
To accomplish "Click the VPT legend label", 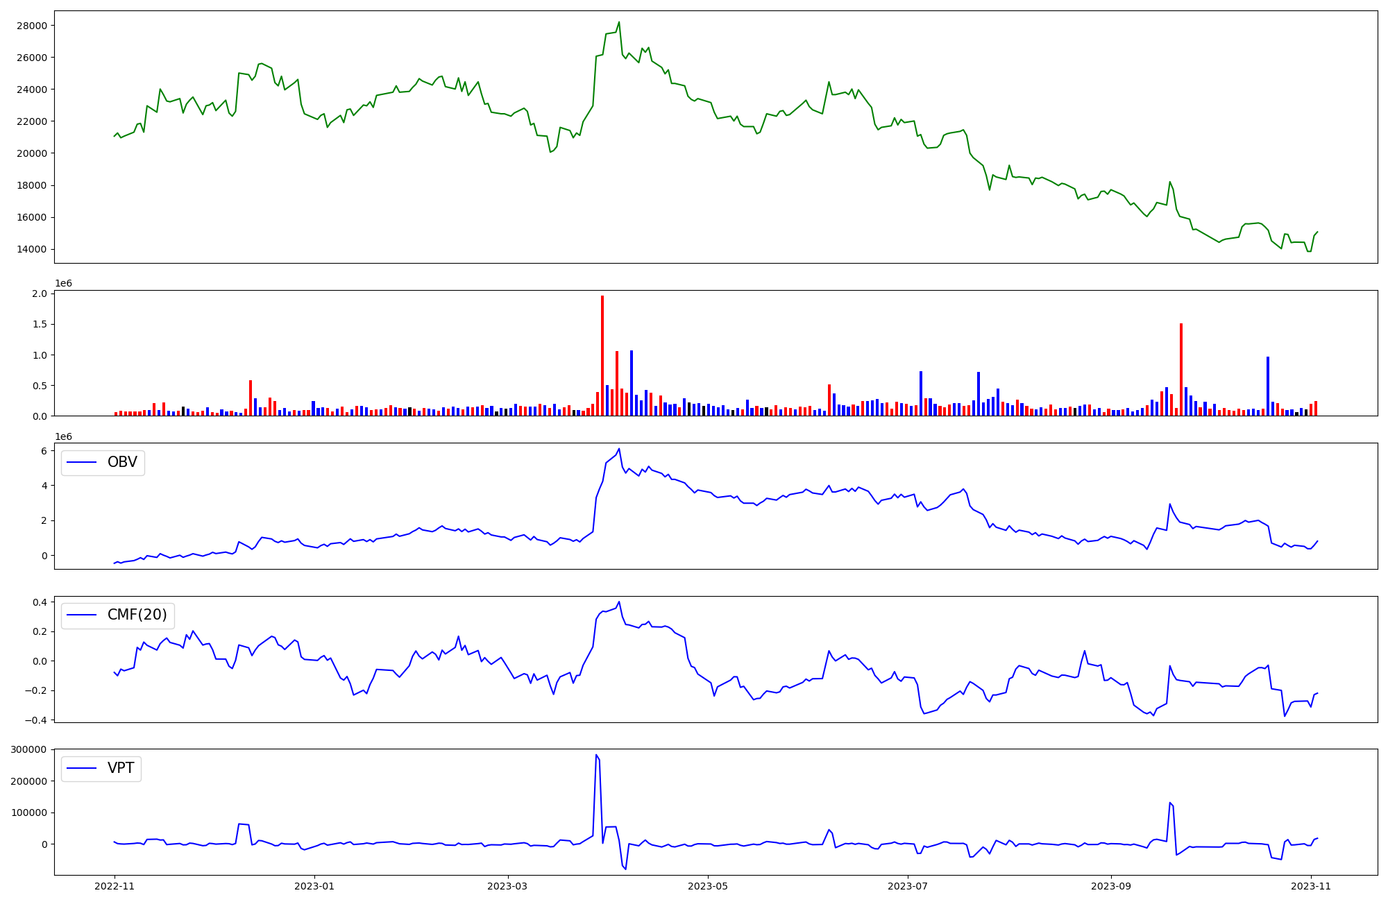I will [121, 768].
